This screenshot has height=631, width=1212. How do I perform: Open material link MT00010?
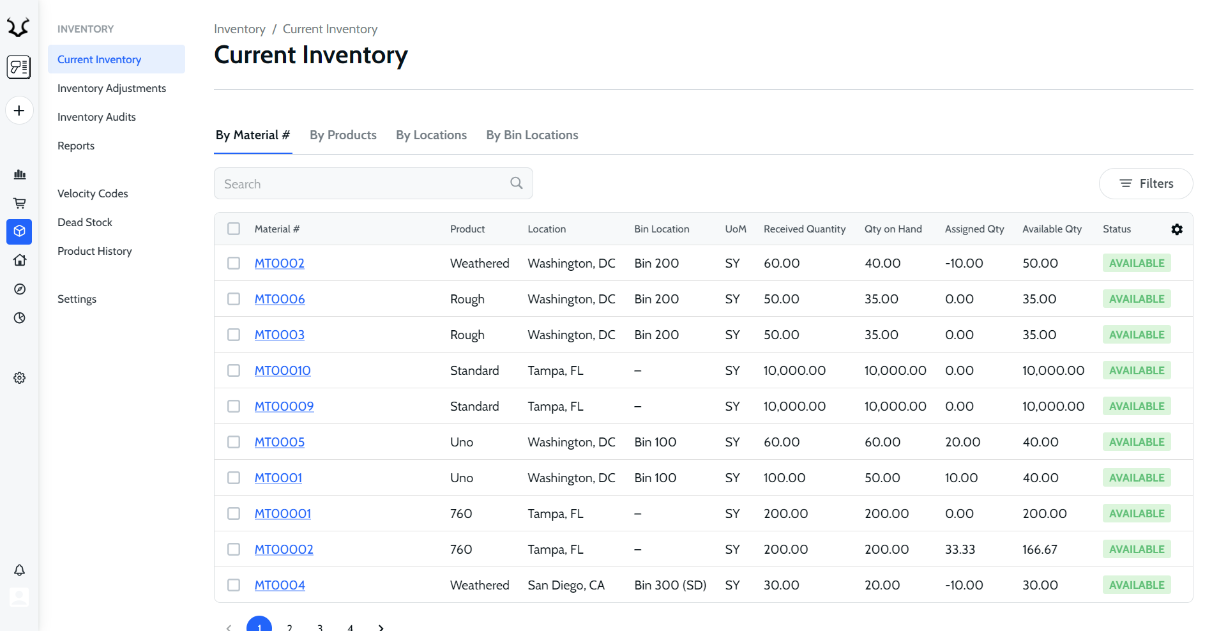pos(282,370)
